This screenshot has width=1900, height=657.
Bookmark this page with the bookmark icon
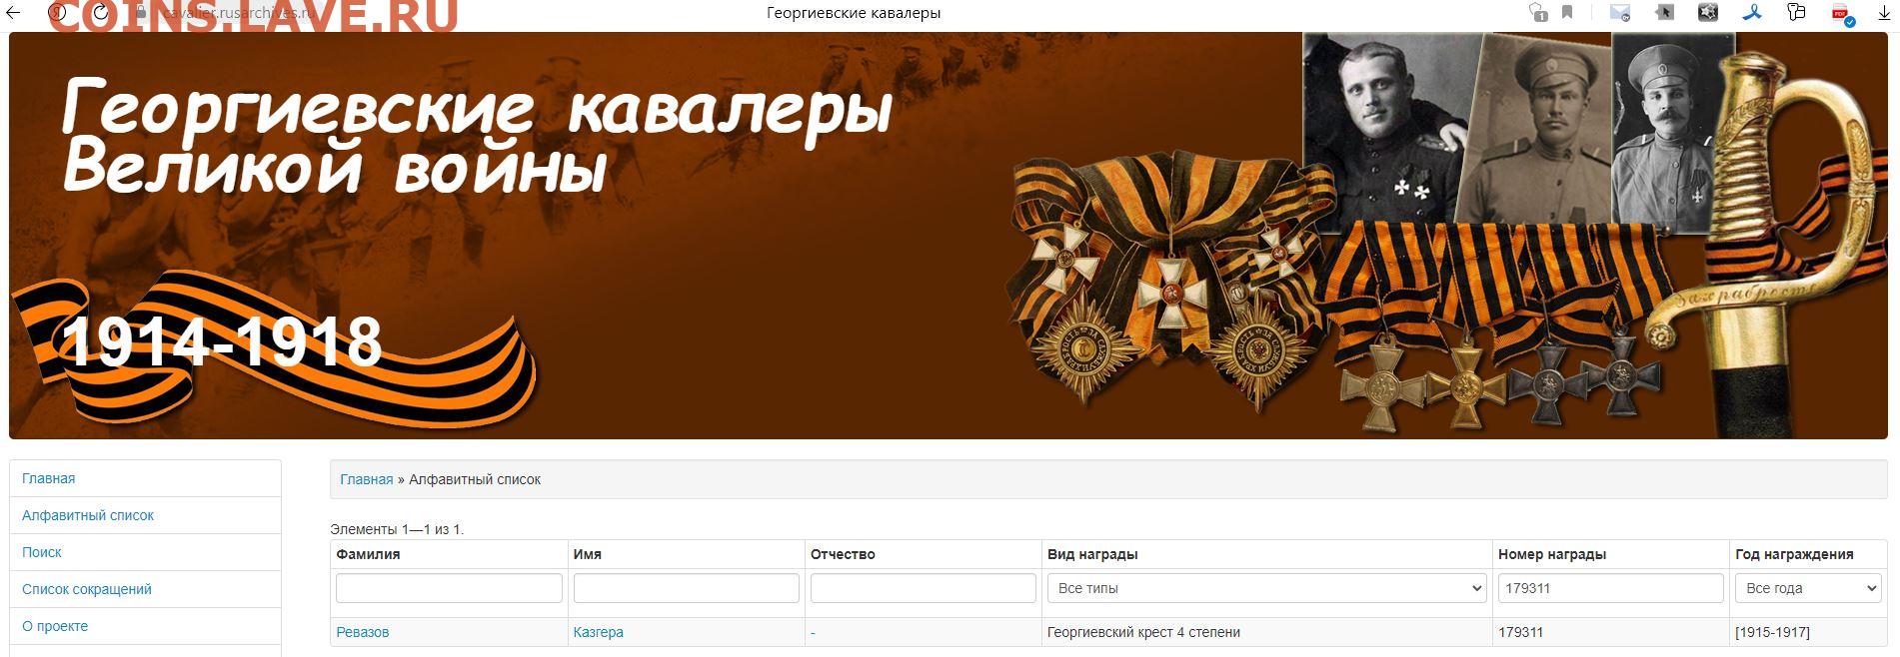1567,12
